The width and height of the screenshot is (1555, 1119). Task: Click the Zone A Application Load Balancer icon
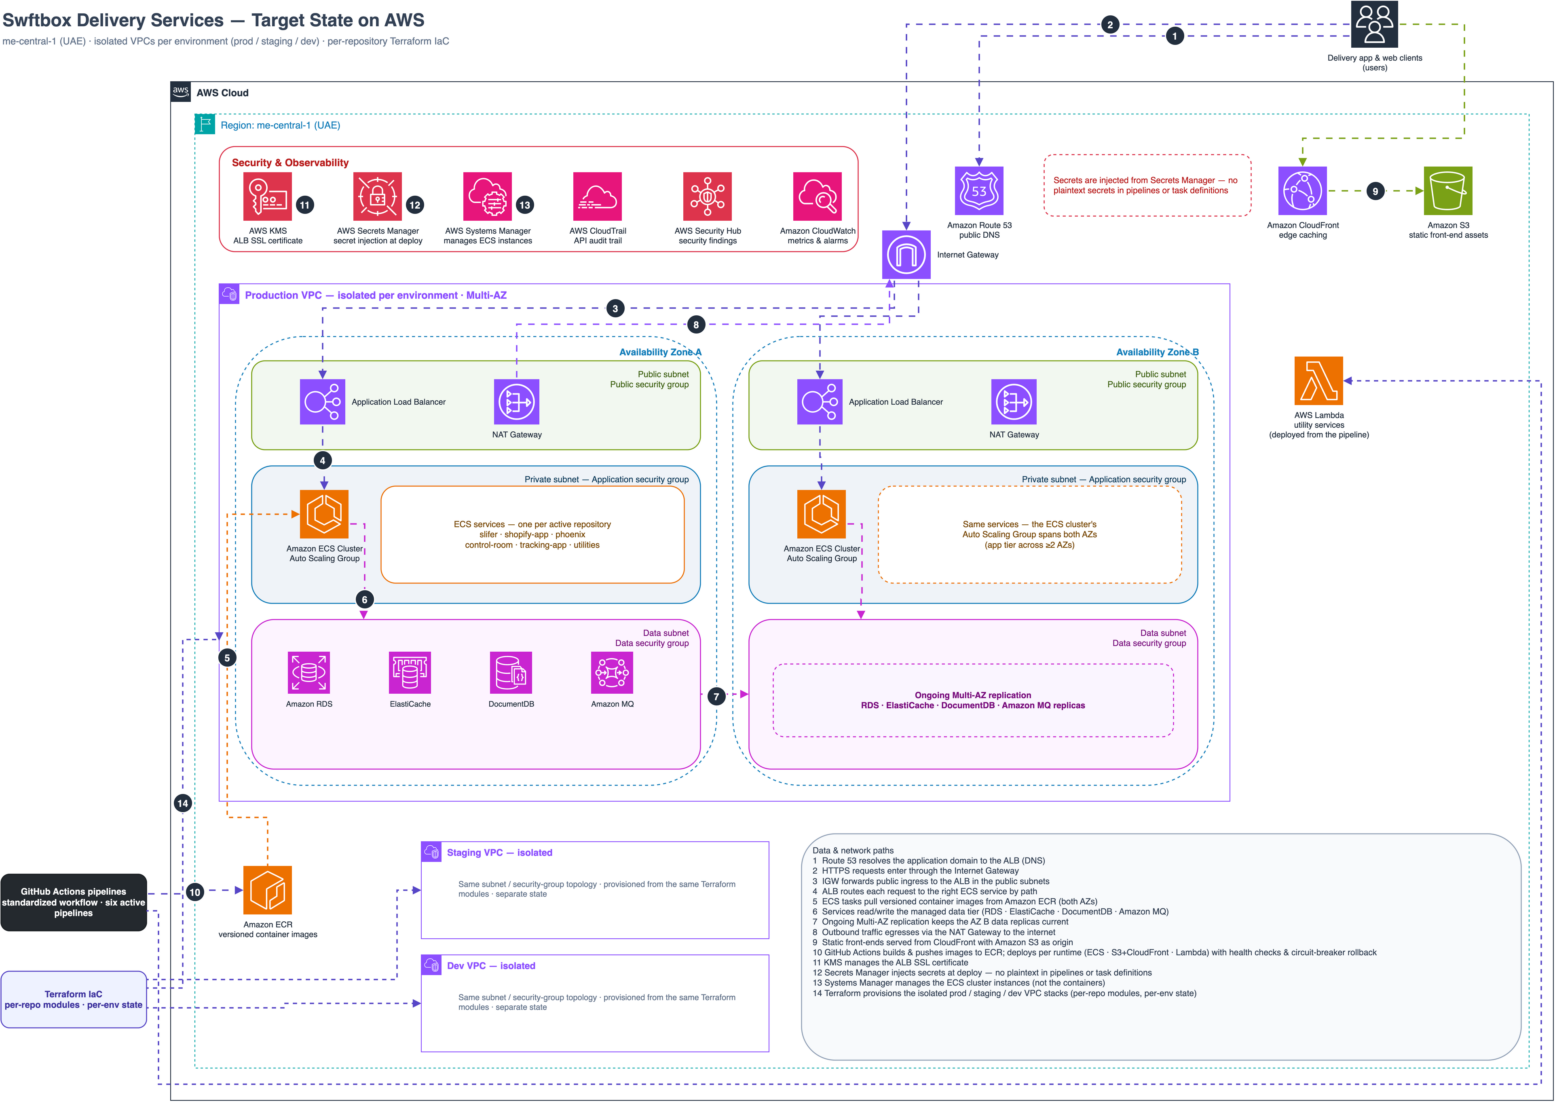click(x=322, y=402)
